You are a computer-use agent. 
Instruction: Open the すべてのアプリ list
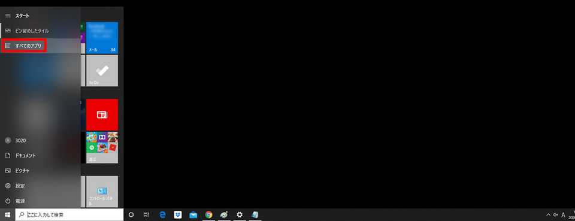pyautogui.click(x=40, y=46)
